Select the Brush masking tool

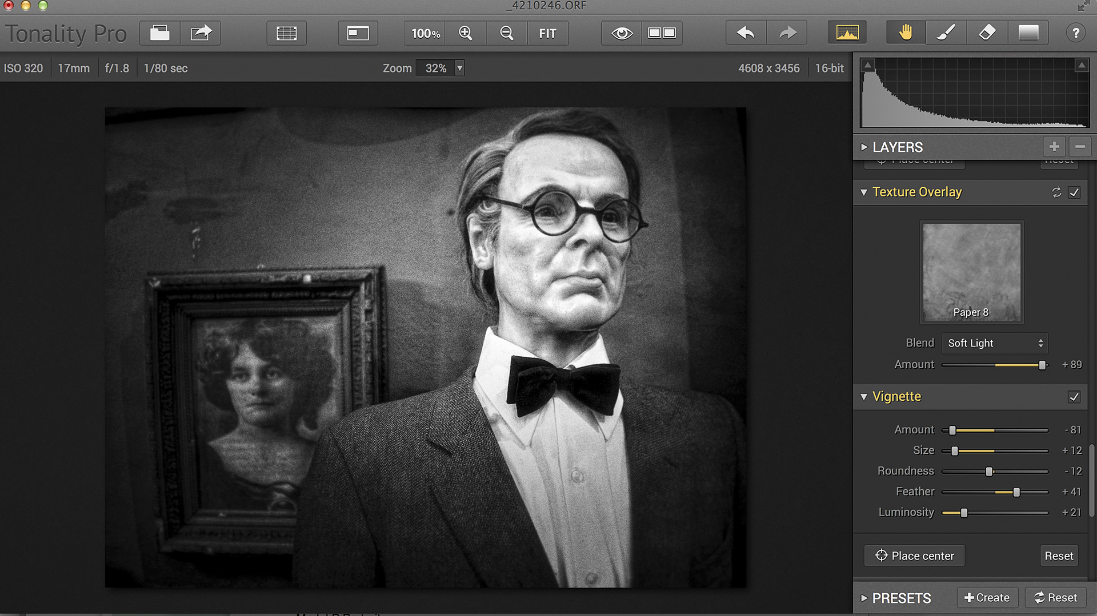pyautogui.click(x=946, y=33)
